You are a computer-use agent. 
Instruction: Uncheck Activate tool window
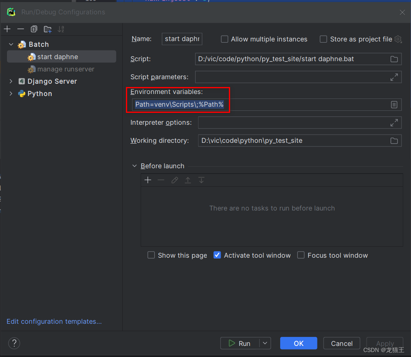(217, 255)
